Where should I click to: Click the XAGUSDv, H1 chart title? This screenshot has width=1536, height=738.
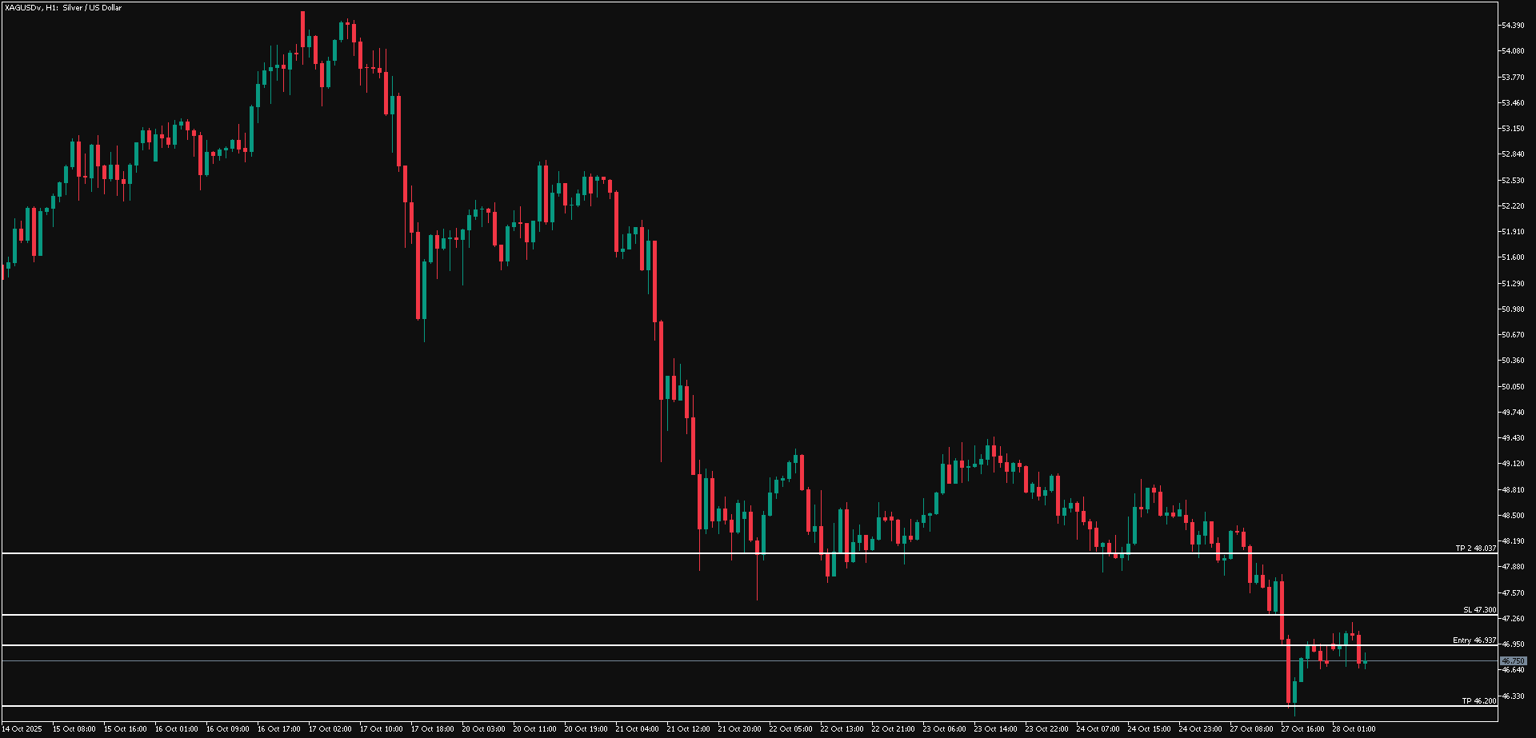(63, 8)
